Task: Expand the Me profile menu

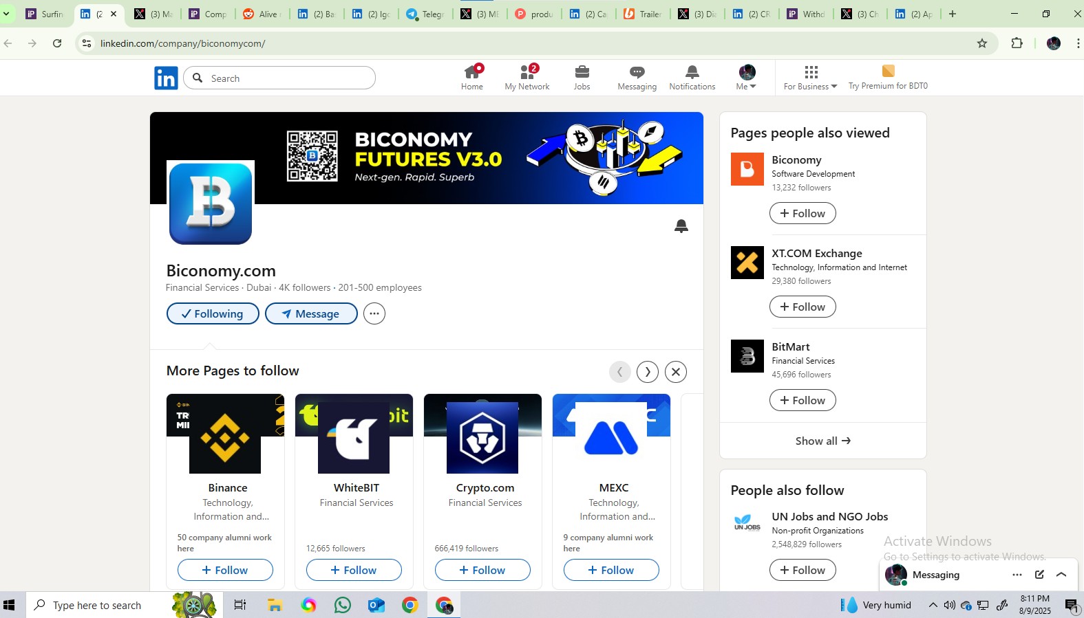Action: click(x=747, y=77)
